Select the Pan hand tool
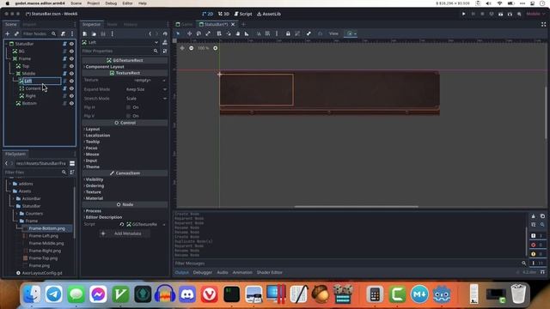The image size is (550, 309). (x=238, y=33)
